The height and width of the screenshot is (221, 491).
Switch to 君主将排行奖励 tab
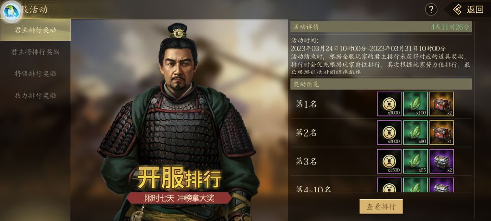point(35,52)
